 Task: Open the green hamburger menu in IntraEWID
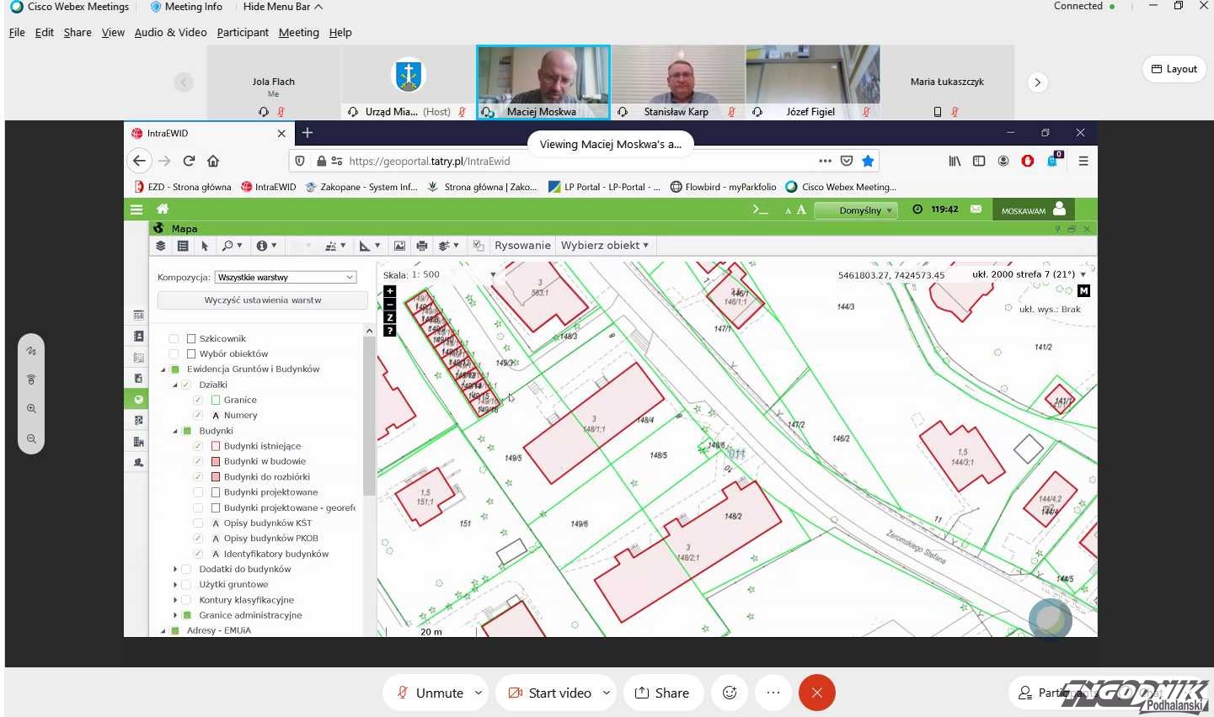pyautogui.click(x=136, y=210)
